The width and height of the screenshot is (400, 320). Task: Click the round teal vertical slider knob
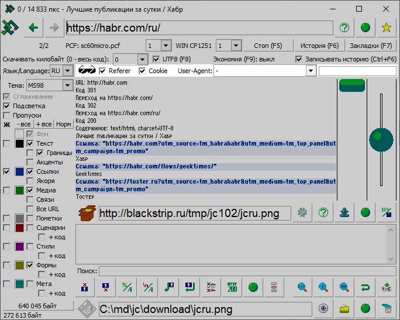[381, 139]
